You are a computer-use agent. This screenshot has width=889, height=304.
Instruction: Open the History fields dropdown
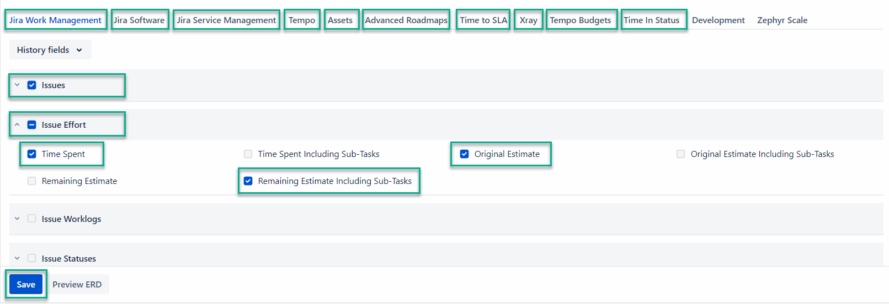pyautogui.click(x=50, y=50)
